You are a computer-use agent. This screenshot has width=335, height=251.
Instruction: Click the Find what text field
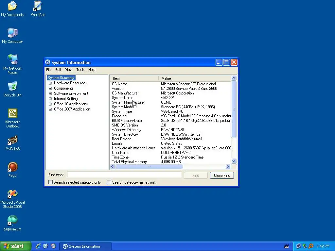coord(124,175)
